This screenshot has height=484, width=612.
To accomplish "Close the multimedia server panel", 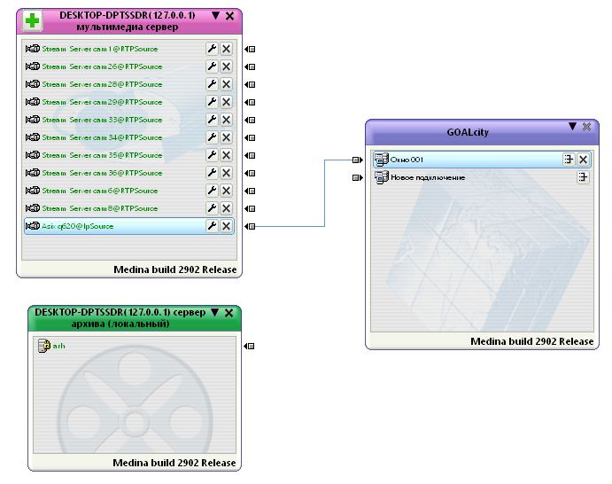I will tap(230, 16).
